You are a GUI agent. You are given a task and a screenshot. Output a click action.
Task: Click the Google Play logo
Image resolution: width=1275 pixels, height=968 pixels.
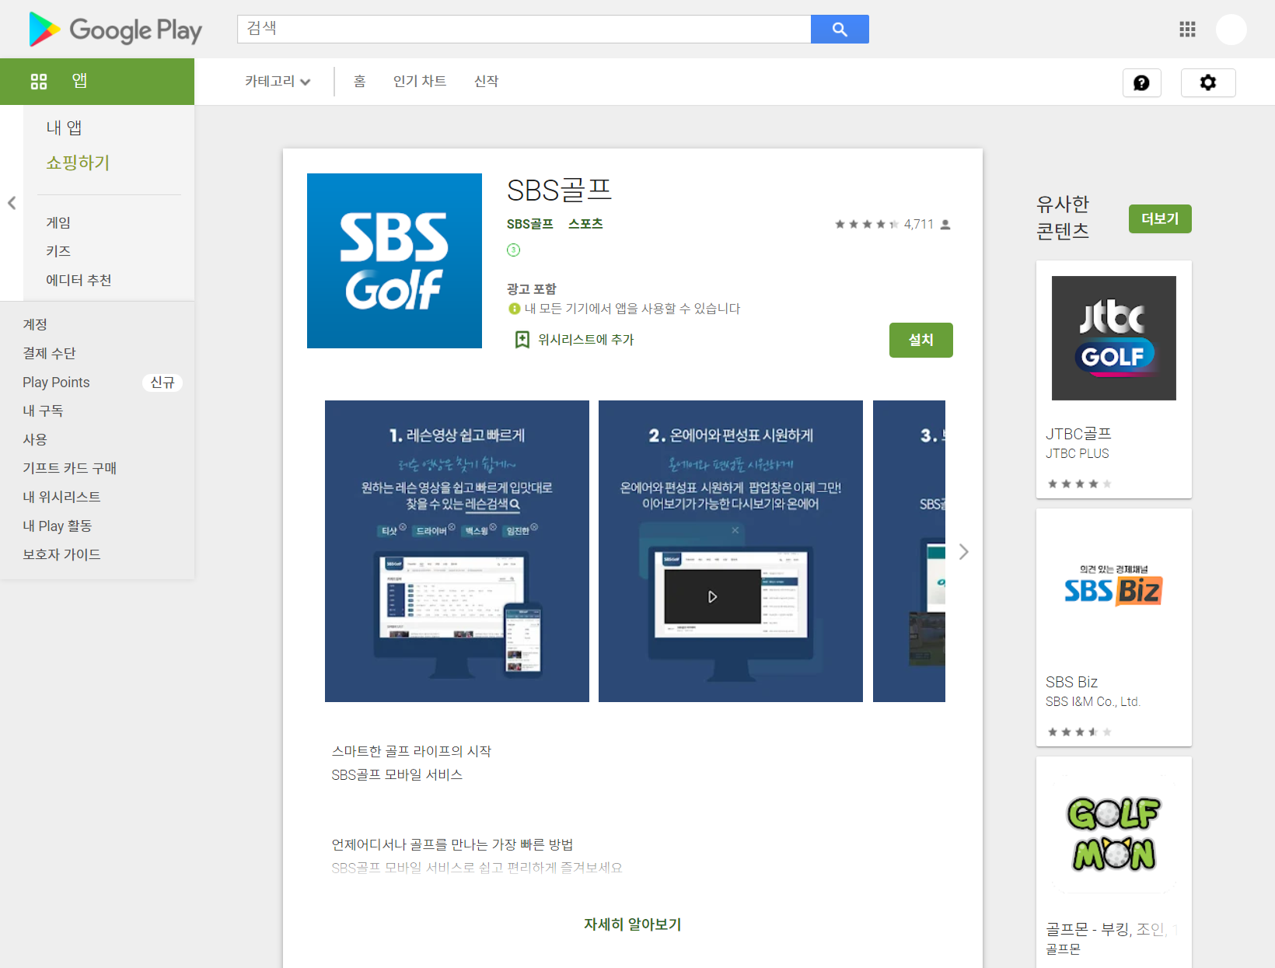click(115, 30)
